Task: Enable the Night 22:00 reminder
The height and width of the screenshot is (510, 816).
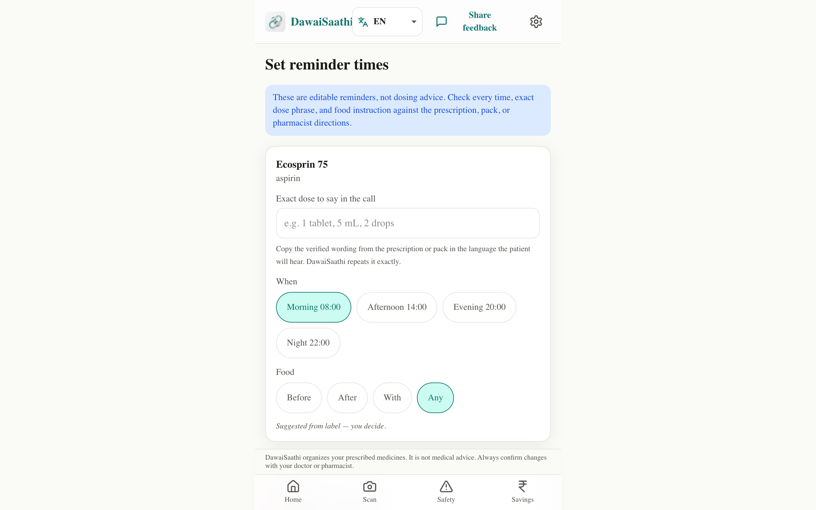Action: click(x=308, y=343)
